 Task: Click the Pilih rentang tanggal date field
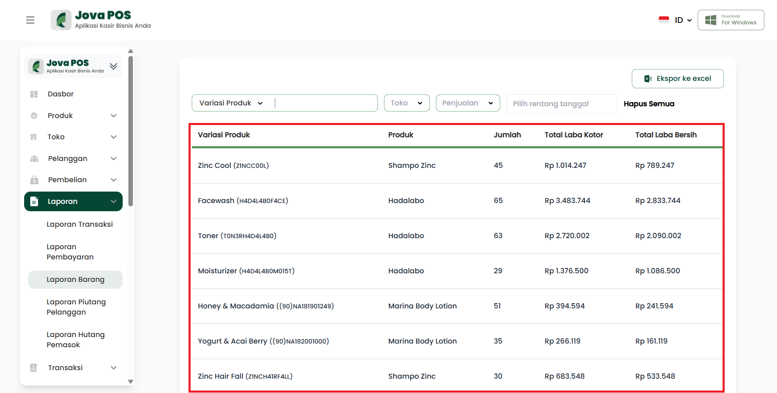pos(561,104)
